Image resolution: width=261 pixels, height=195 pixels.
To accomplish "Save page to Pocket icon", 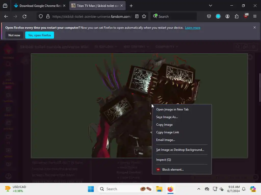I will (209, 17).
